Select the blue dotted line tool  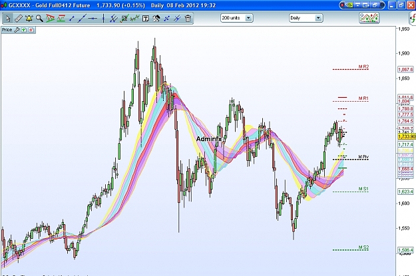[166, 19]
